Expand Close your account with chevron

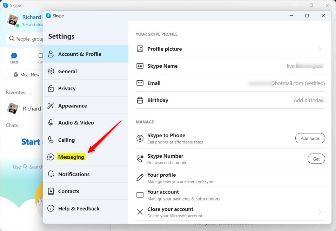320,212
